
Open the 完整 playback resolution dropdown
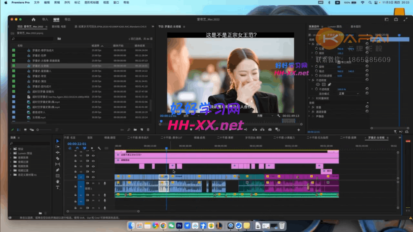click(265, 116)
